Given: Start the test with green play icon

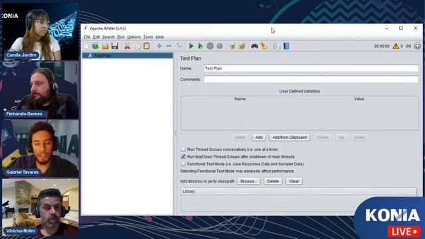Looking at the screenshot, I should click(x=191, y=46).
